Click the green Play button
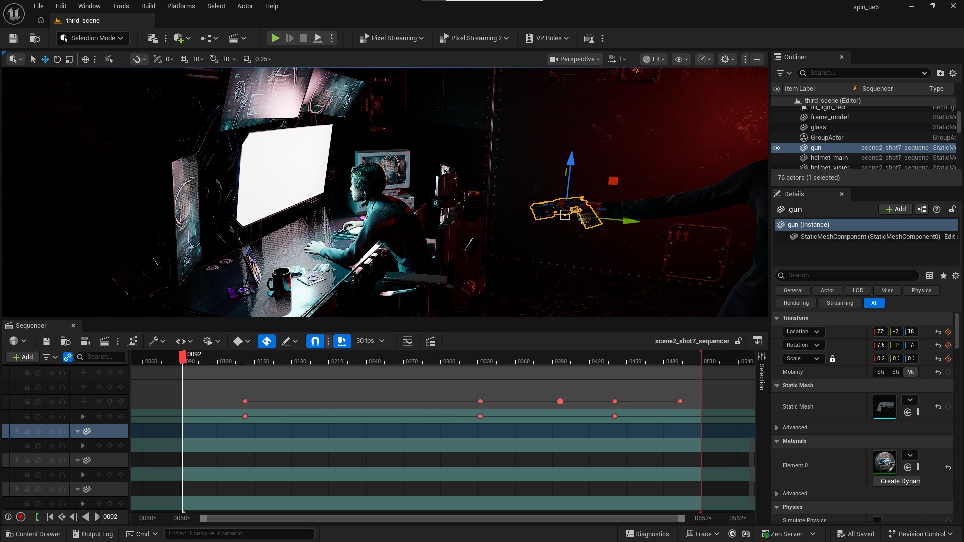The image size is (964, 542). 275,38
